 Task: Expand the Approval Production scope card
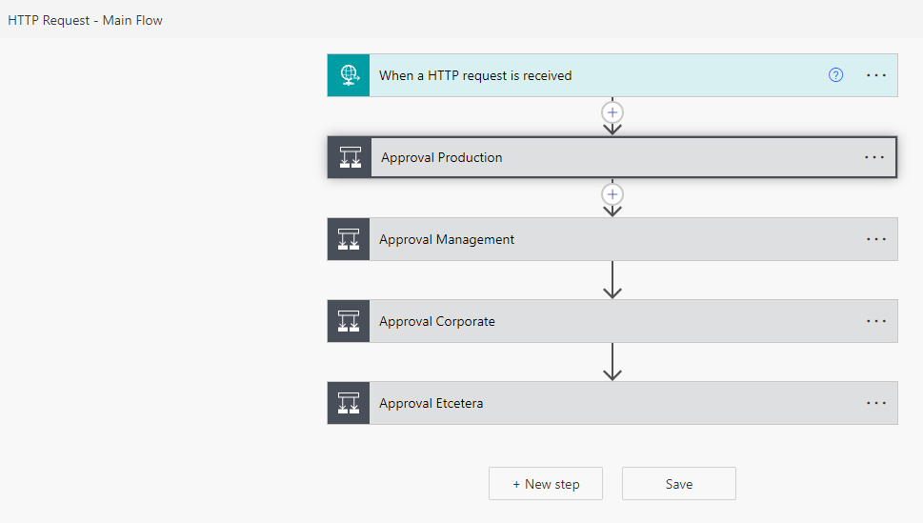(x=612, y=157)
